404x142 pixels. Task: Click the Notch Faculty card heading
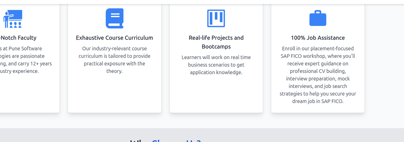click(x=19, y=38)
